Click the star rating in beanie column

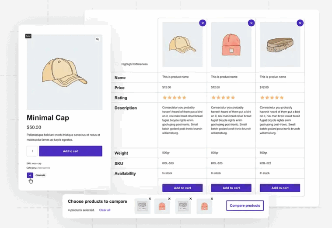pos(223,98)
